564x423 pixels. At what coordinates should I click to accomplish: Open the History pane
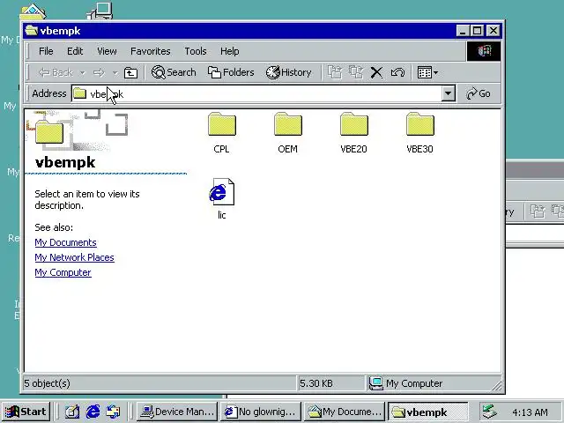click(289, 72)
